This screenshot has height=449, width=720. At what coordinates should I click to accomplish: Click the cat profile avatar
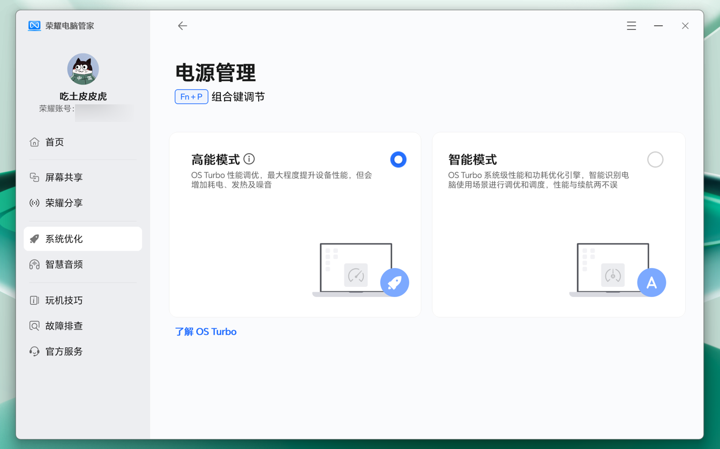[x=83, y=69]
